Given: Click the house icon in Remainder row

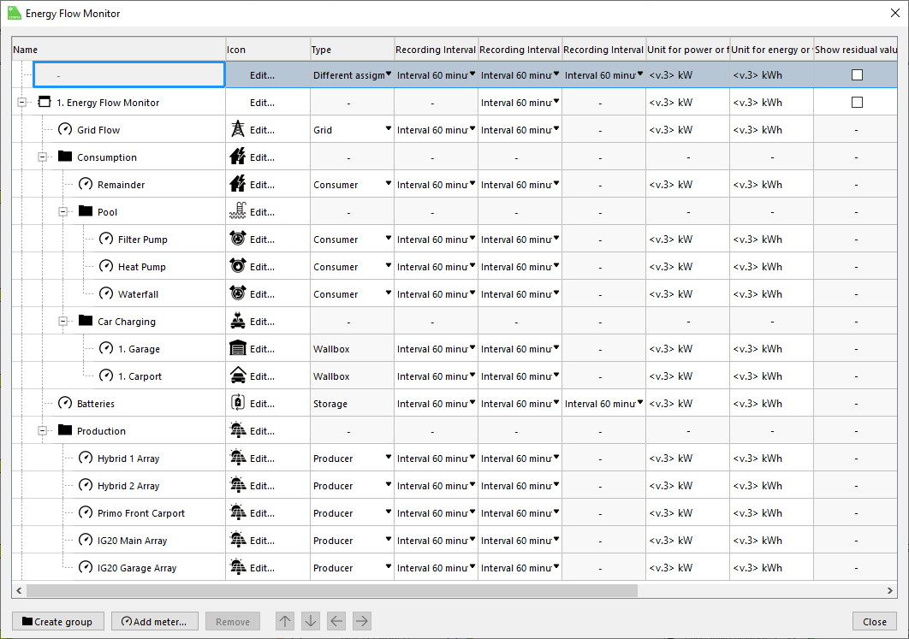Looking at the screenshot, I should [x=238, y=185].
